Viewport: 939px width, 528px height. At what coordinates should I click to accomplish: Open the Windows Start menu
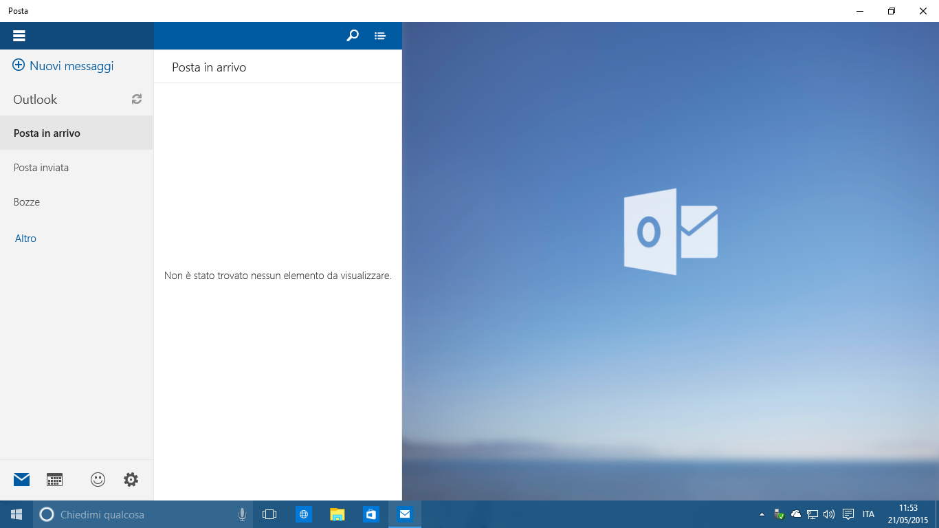pyautogui.click(x=16, y=514)
